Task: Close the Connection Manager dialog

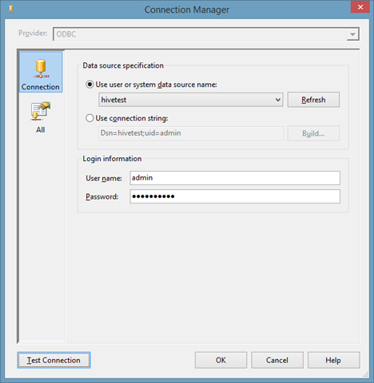Action: click(360, 7)
